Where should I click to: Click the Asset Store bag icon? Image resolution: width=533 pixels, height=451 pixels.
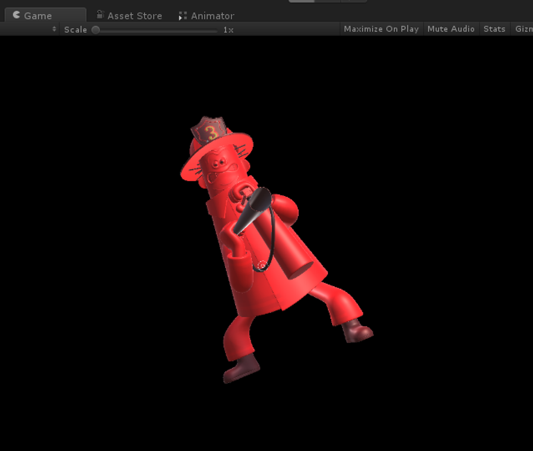(100, 15)
